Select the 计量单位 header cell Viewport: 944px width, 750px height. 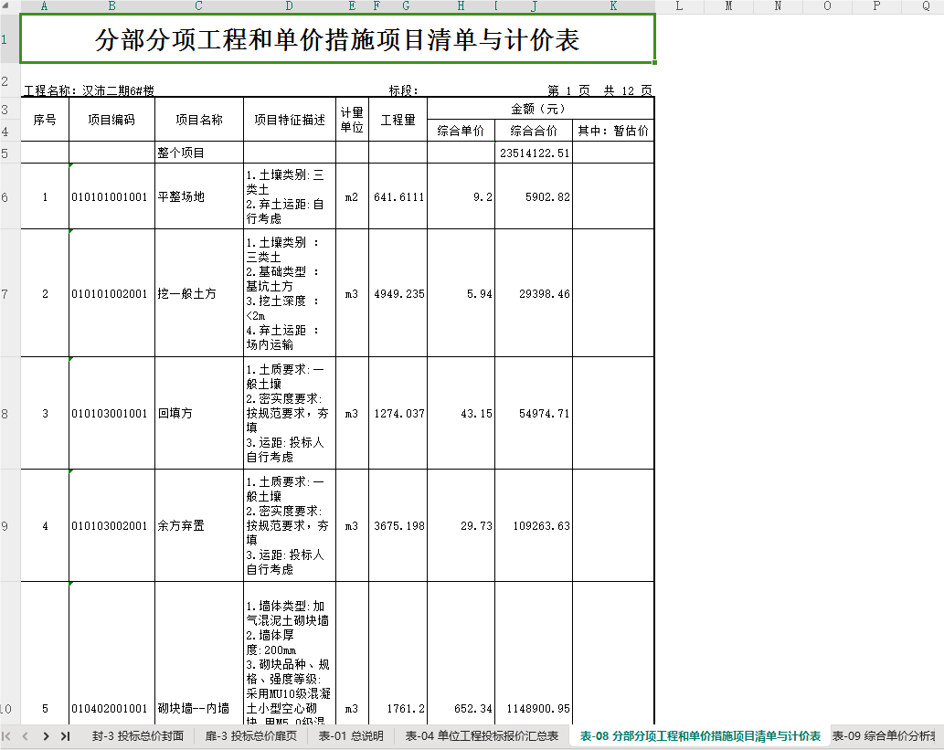point(352,120)
